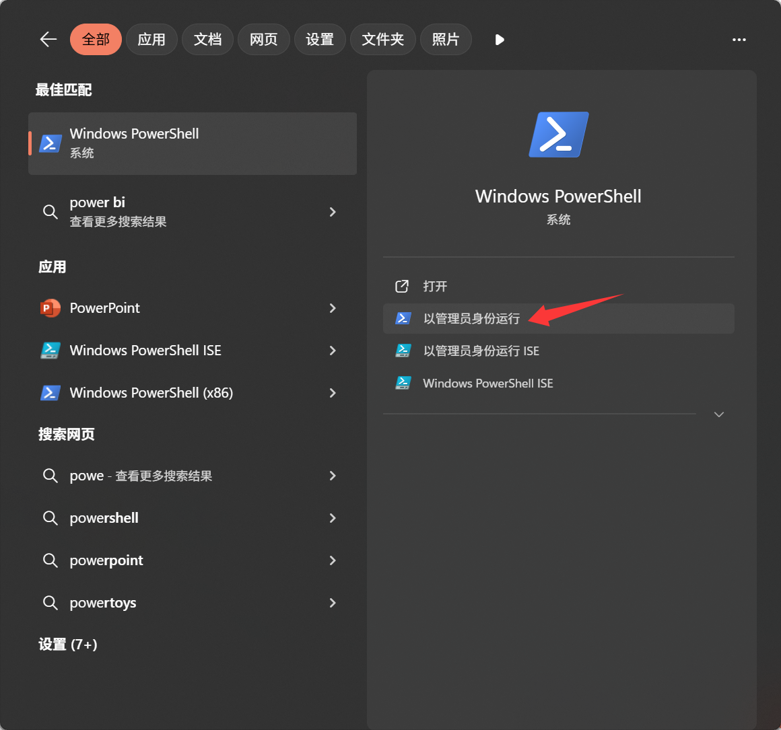This screenshot has height=730, width=781.
Task: Switch to the 应用 filter tab
Action: (x=151, y=39)
